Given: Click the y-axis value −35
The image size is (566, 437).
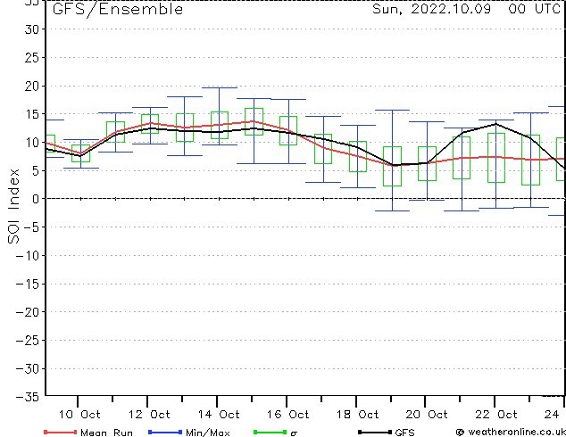Looking at the screenshot, I should [28, 397].
